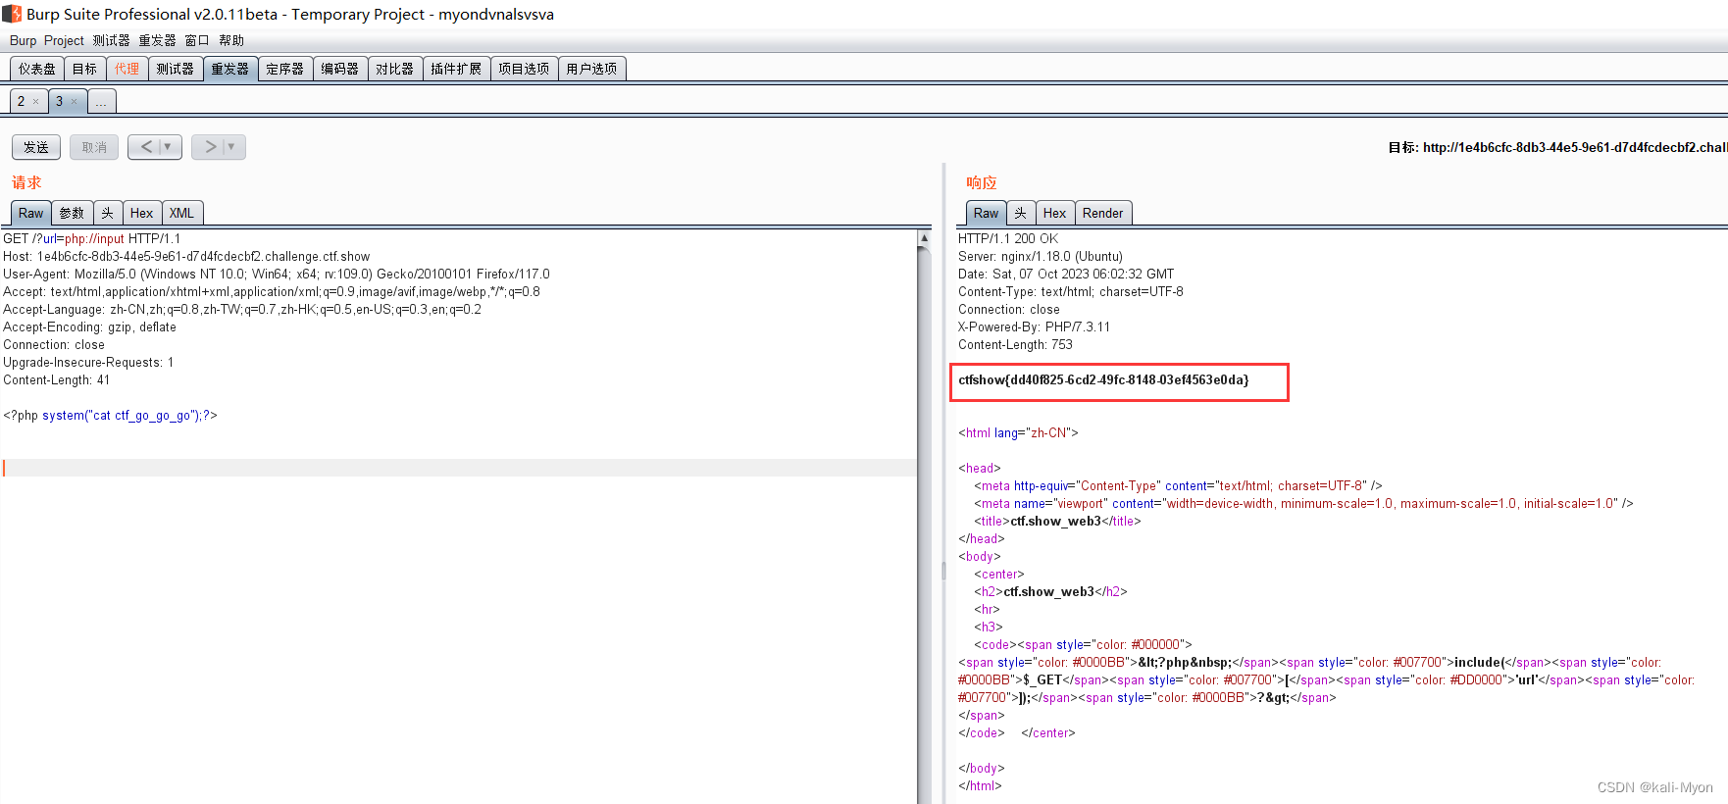Click the Burp Suite logo in title bar
The image size is (1728, 804).
(12, 14)
